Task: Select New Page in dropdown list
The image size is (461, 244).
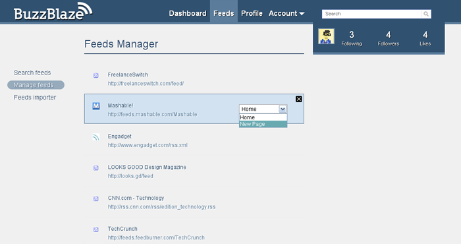Action: coord(263,124)
